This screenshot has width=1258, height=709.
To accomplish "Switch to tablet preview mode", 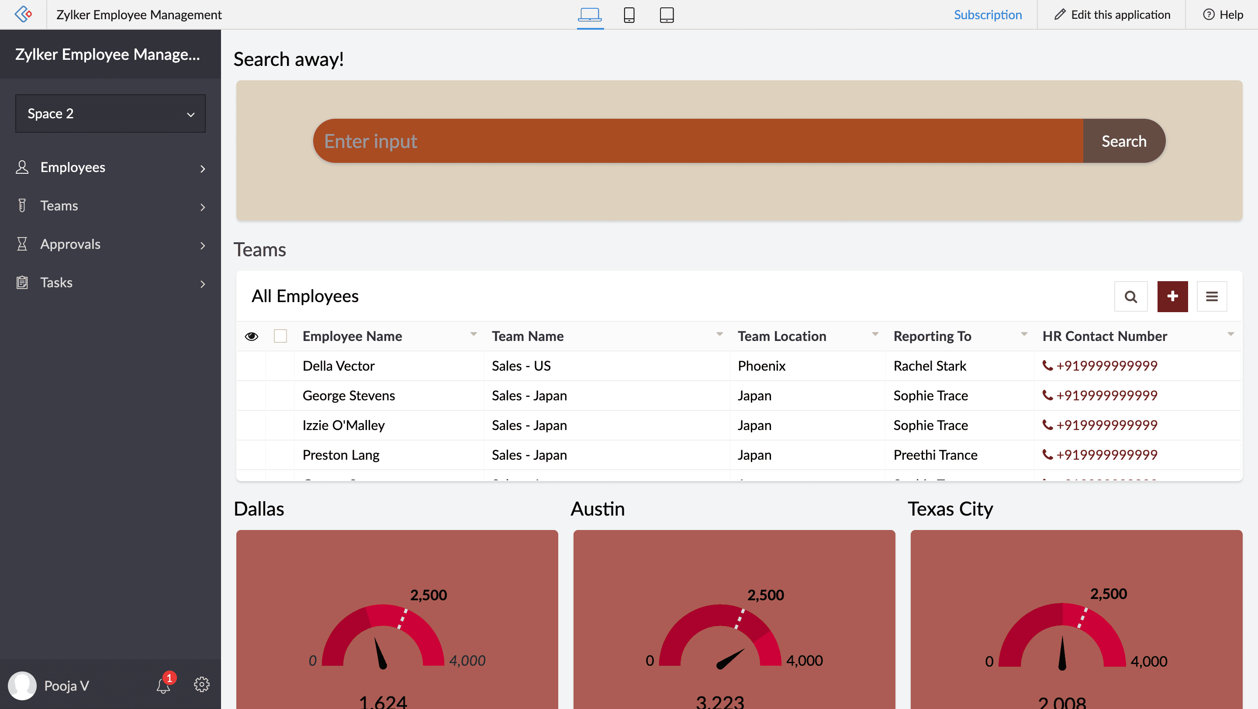I will (667, 15).
